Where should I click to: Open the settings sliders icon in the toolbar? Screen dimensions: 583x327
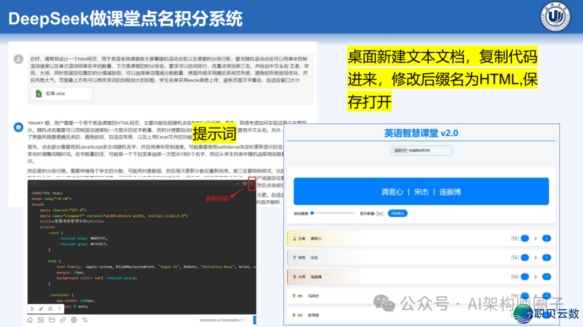85,319
